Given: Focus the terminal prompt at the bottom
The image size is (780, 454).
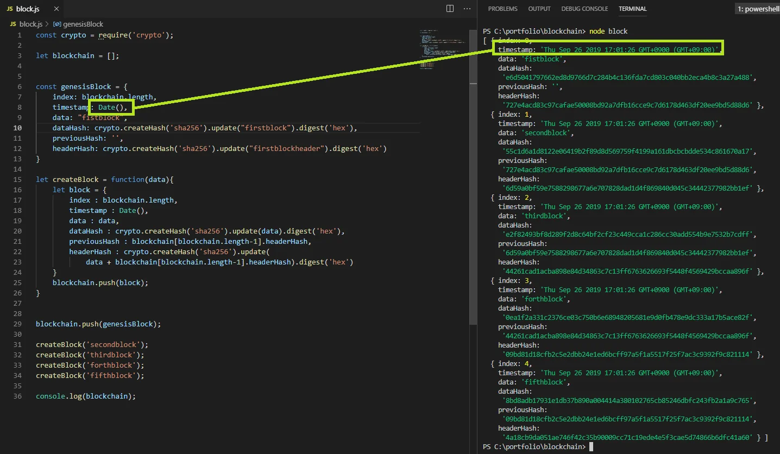Looking at the screenshot, I should point(591,447).
